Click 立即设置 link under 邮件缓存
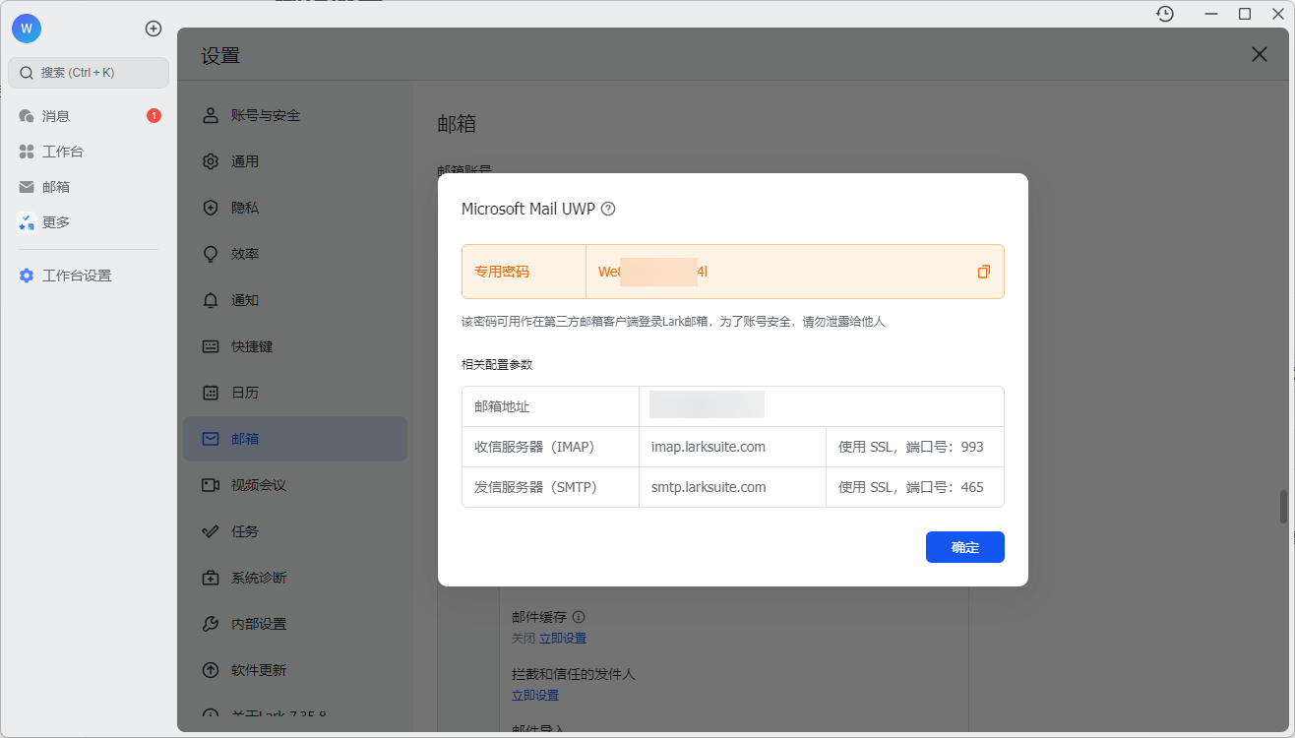This screenshot has width=1295, height=738. coord(563,638)
